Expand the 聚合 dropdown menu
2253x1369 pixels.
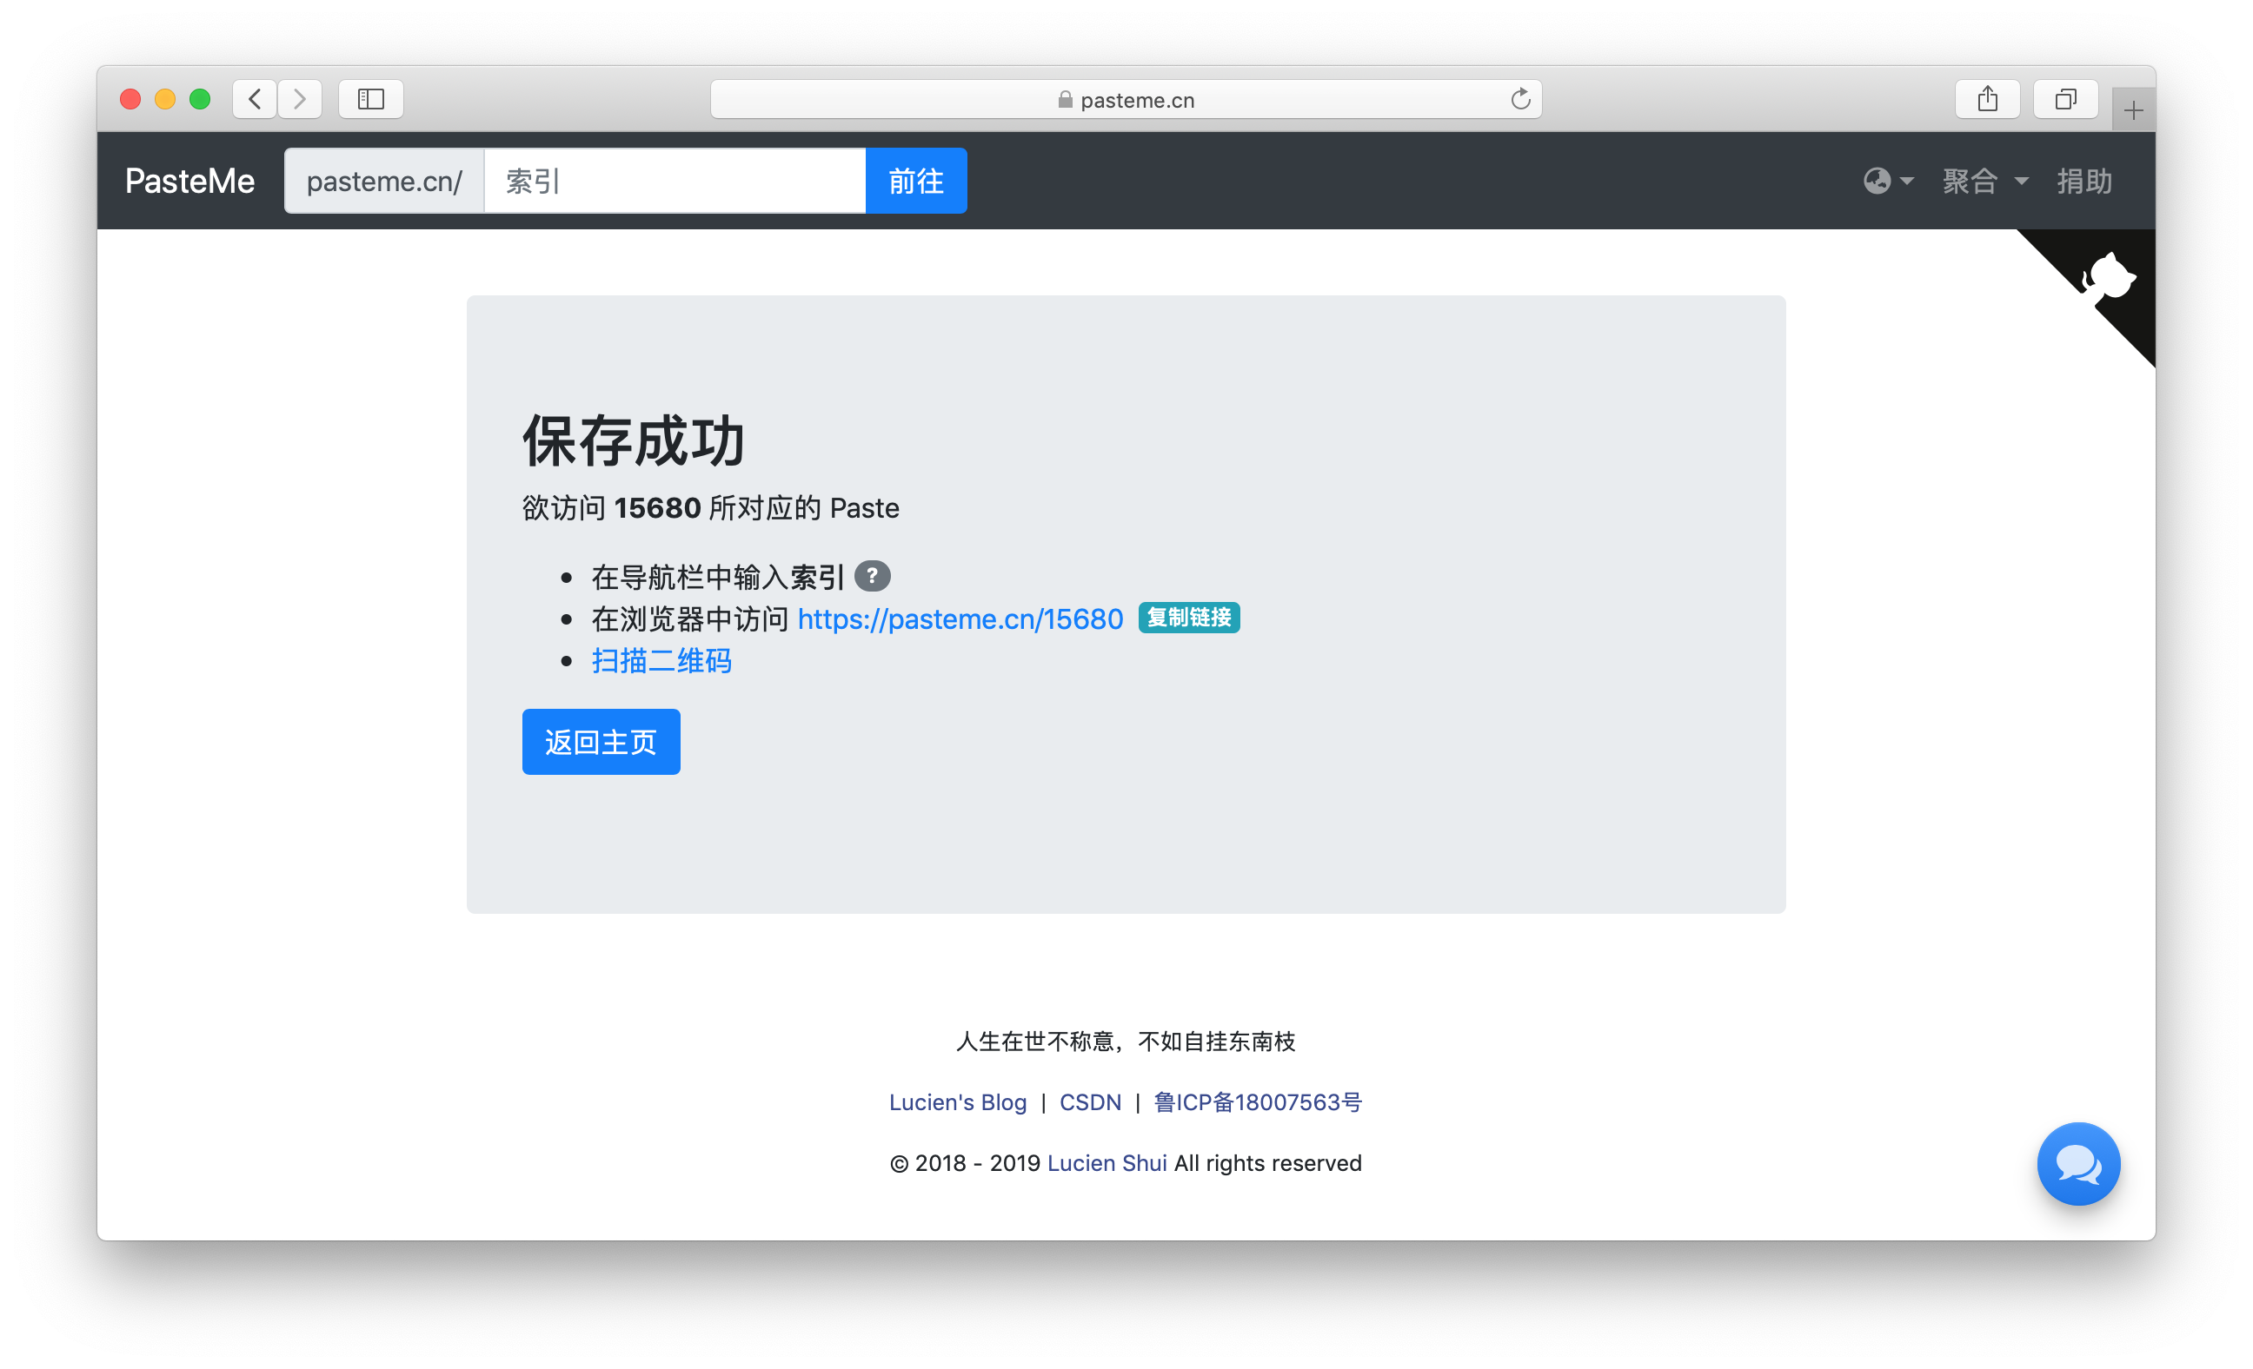1984,181
